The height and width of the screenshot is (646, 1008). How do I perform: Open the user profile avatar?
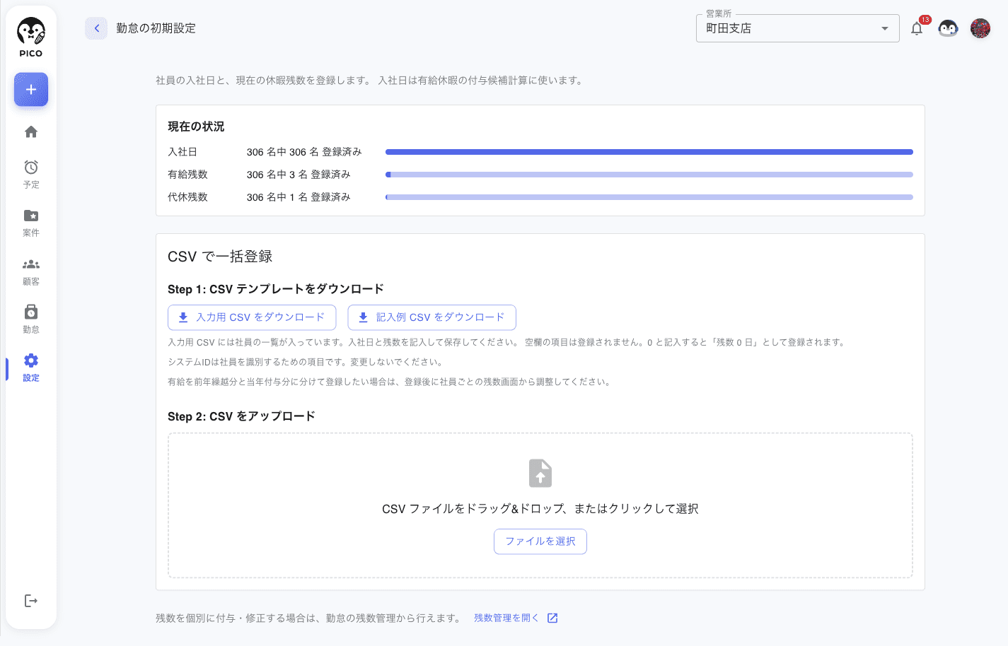point(980,28)
